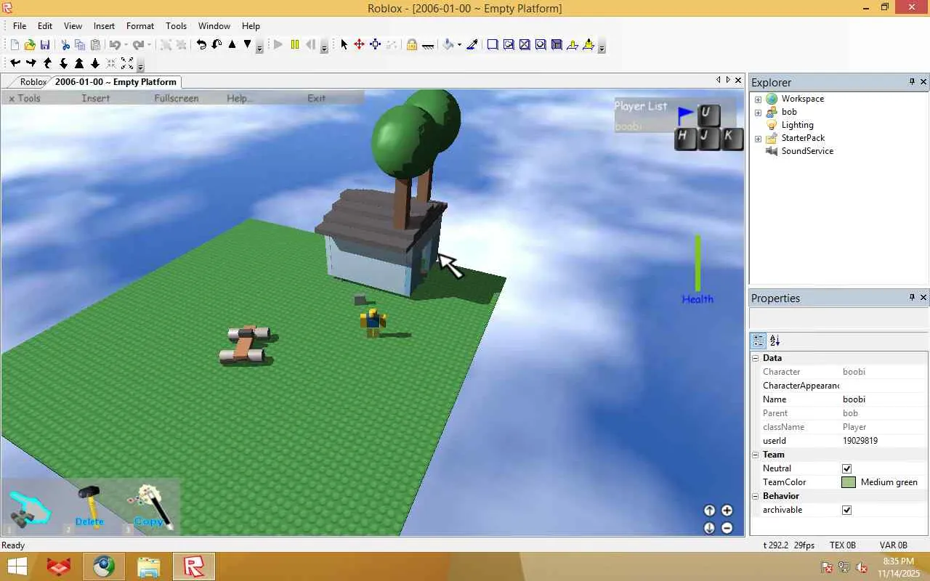
Task: Select the paint bucket fill tool
Action: click(448, 45)
